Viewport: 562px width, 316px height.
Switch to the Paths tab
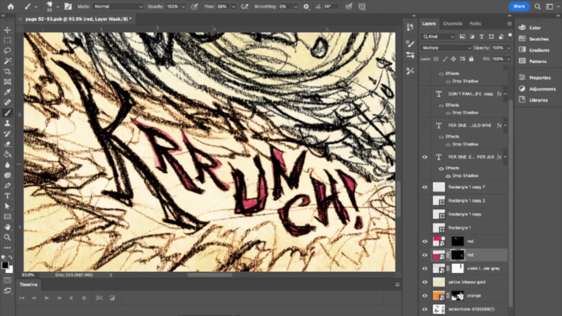475,24
